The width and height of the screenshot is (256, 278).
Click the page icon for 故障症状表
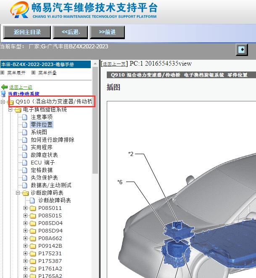[25, 155]
